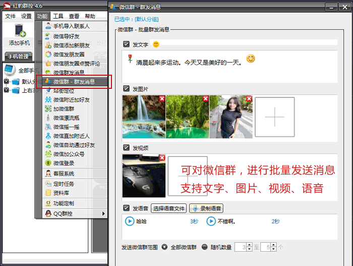Decrease the minimum count stepper showing 3

pyautogui.click(x=249, y=249)
